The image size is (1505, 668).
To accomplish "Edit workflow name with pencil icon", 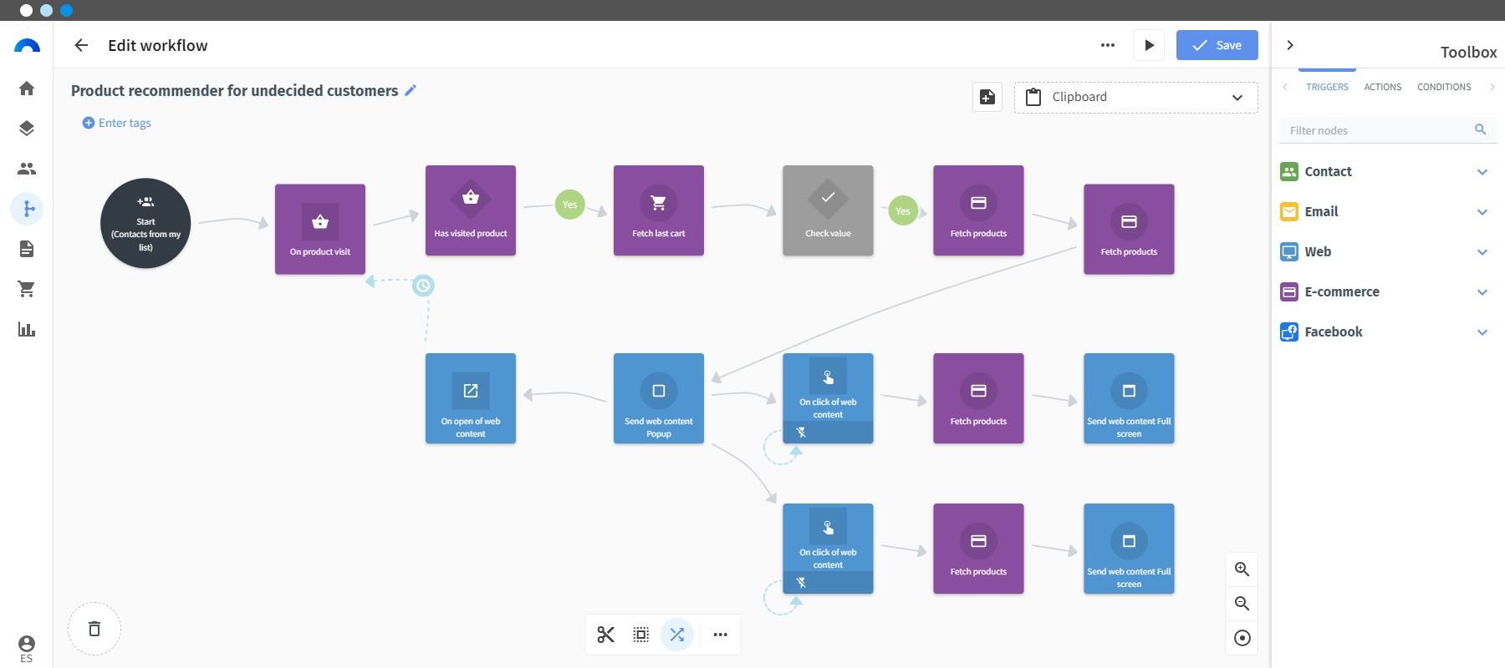I will 411,90.
